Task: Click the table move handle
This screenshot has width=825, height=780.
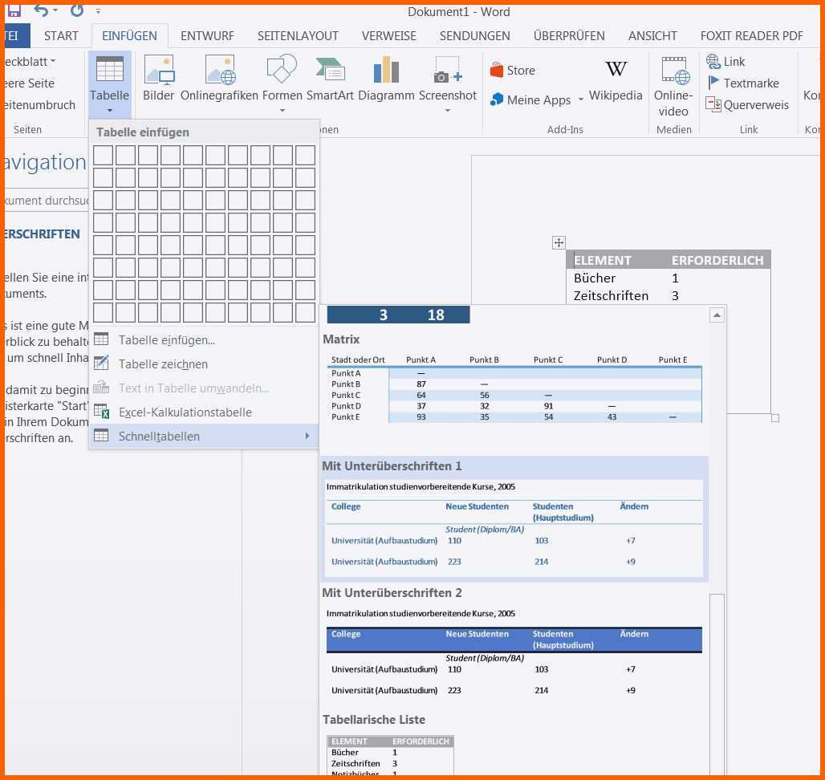Action: point(559,243)
